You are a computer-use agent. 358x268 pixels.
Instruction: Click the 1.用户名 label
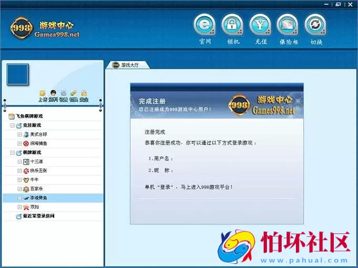[x=161, y=159]
